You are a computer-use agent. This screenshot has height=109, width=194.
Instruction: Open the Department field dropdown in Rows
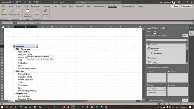coord(164,92)
